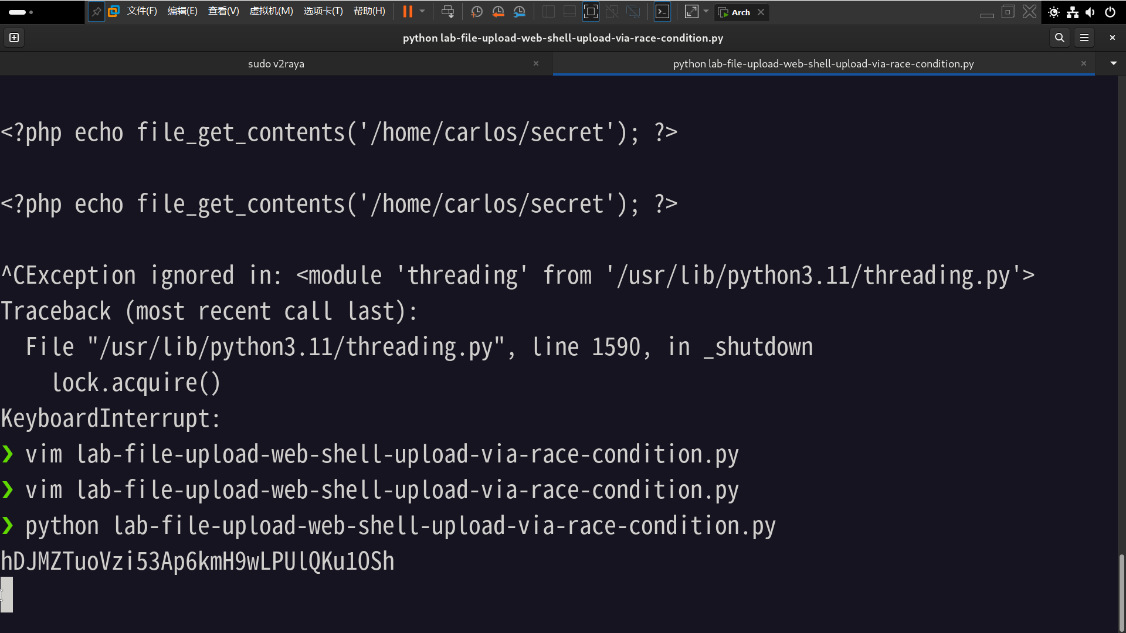Click the terminal search icon
This screenshot has height=633, width=1126.
coord(1059,38)
